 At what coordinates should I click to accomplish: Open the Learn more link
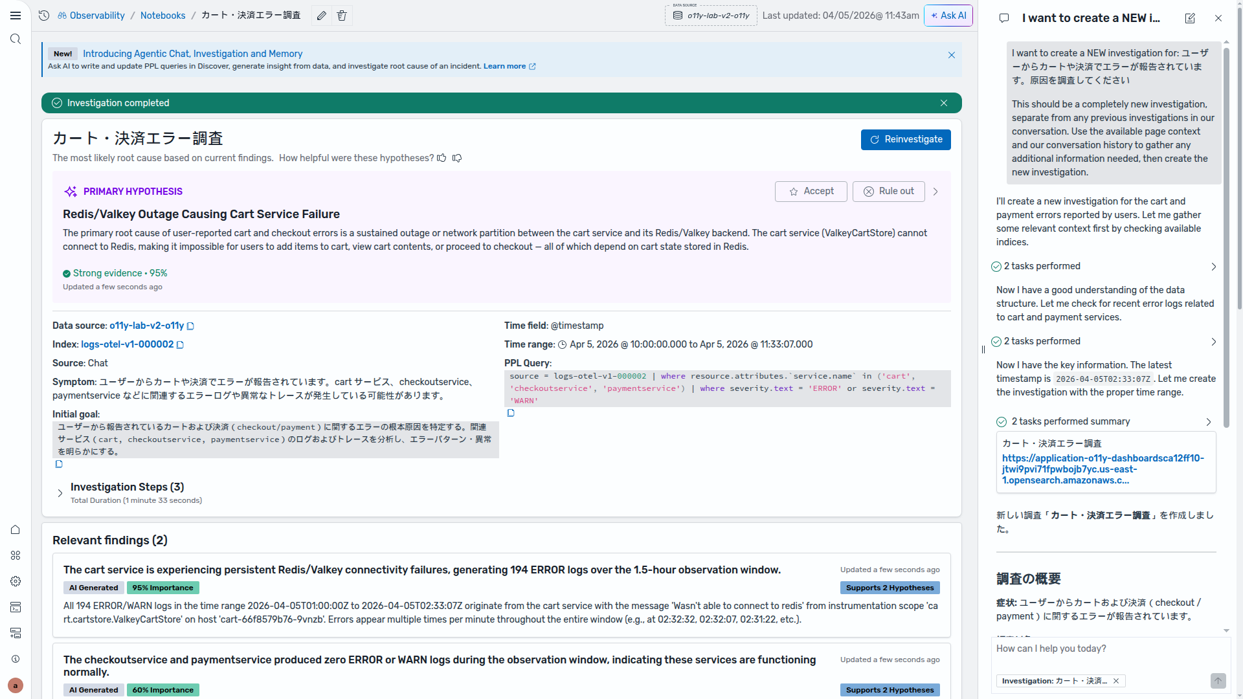(x=510, y=66)
